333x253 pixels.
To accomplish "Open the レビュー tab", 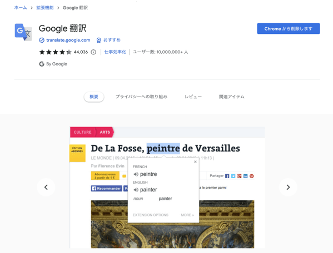I will (x=193, y=97).
